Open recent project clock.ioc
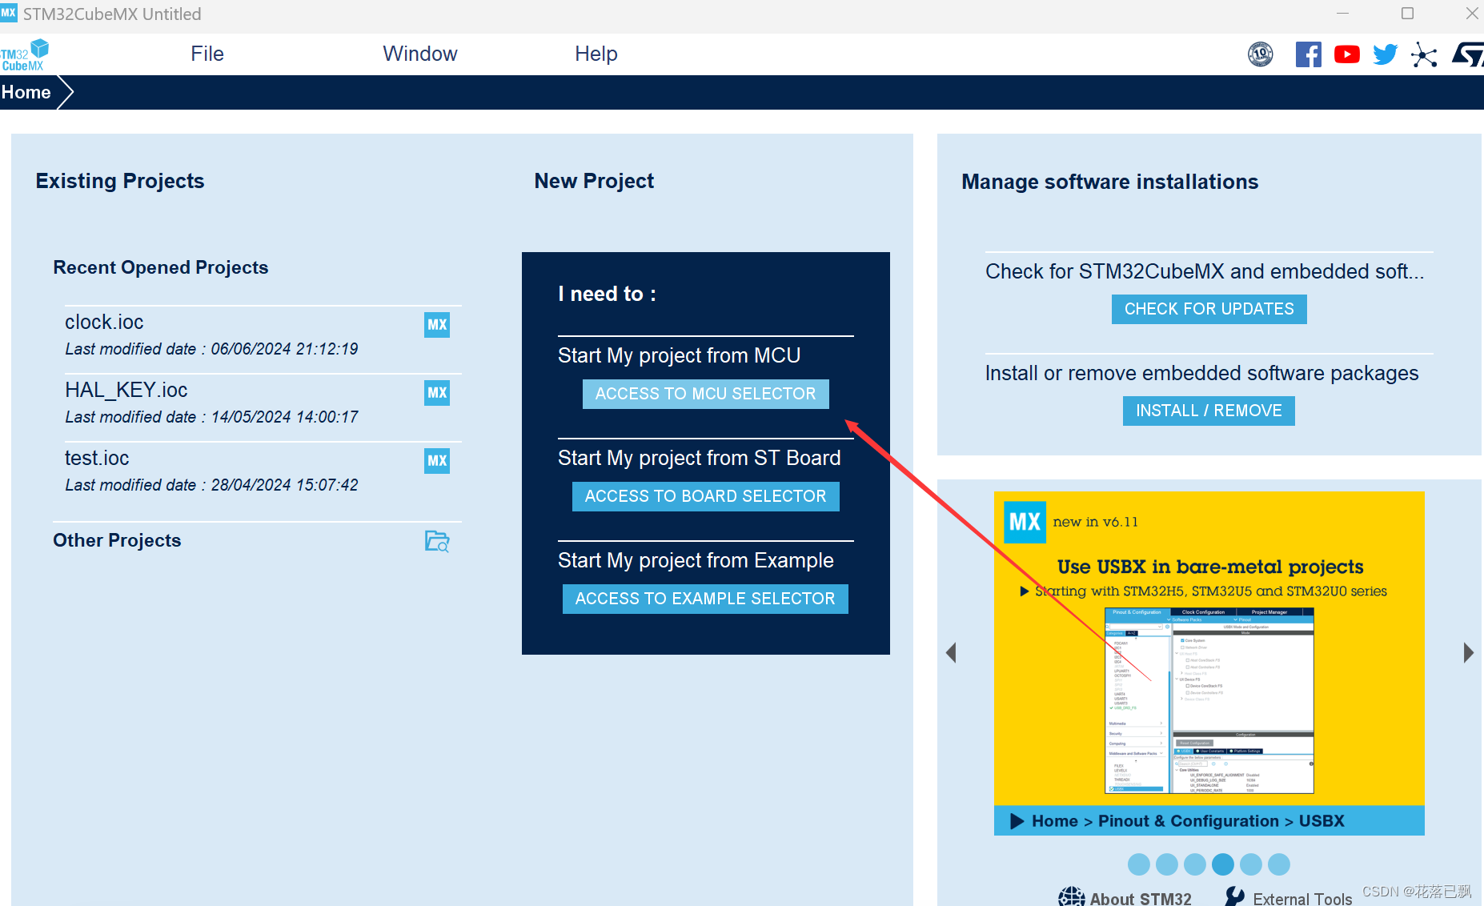This screenshot has height=906, width=1484. [x=104, y=322]
